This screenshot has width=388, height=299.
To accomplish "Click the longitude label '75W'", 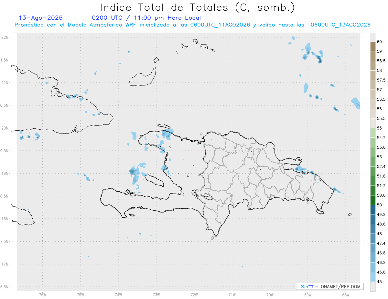I will [x=81, y=294].
